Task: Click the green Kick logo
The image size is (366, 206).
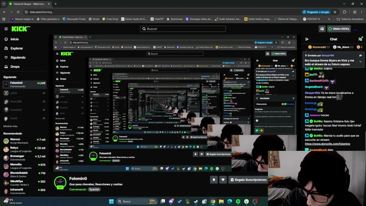Action: (21, 29)
